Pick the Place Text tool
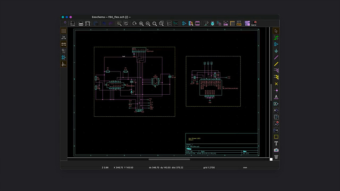340x191 pixels. 276,143
